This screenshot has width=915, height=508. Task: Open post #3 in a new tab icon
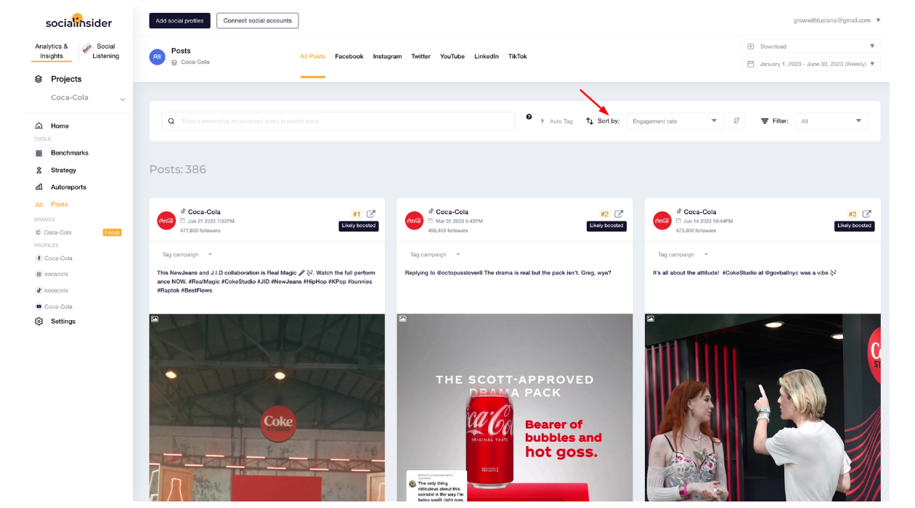[866, 214]
